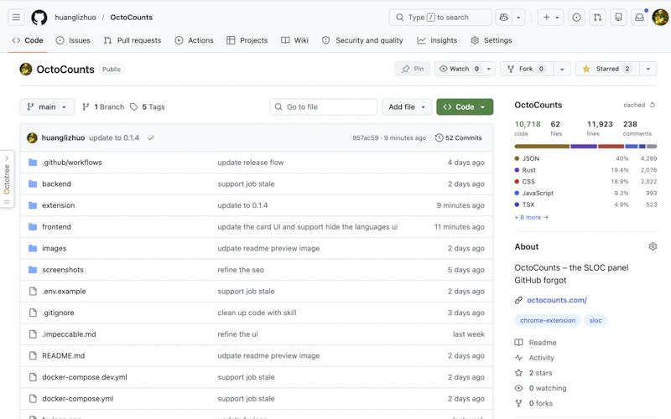Open the .github/workflows folder

click(x=72, y=163)
